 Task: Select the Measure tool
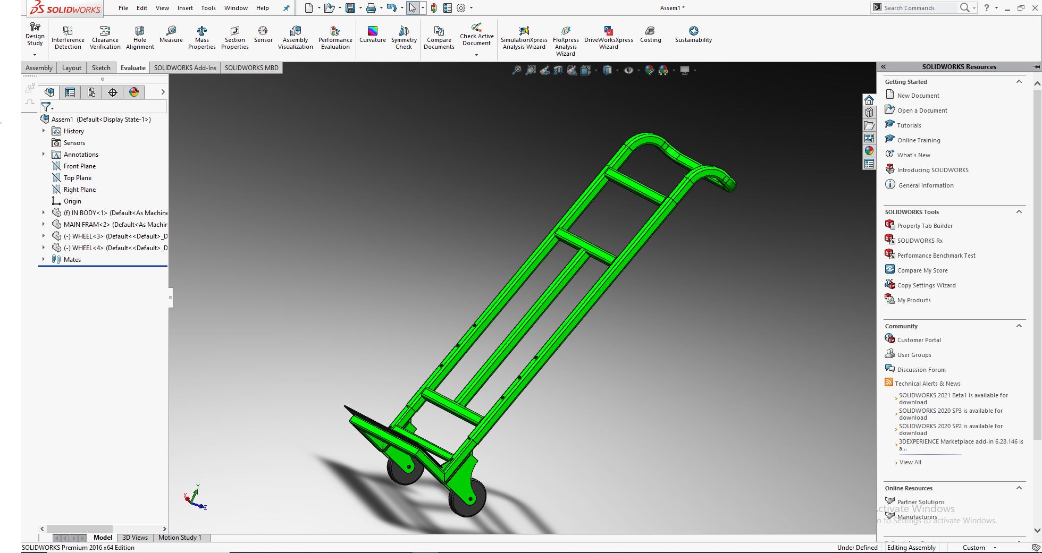click(171, 35)
